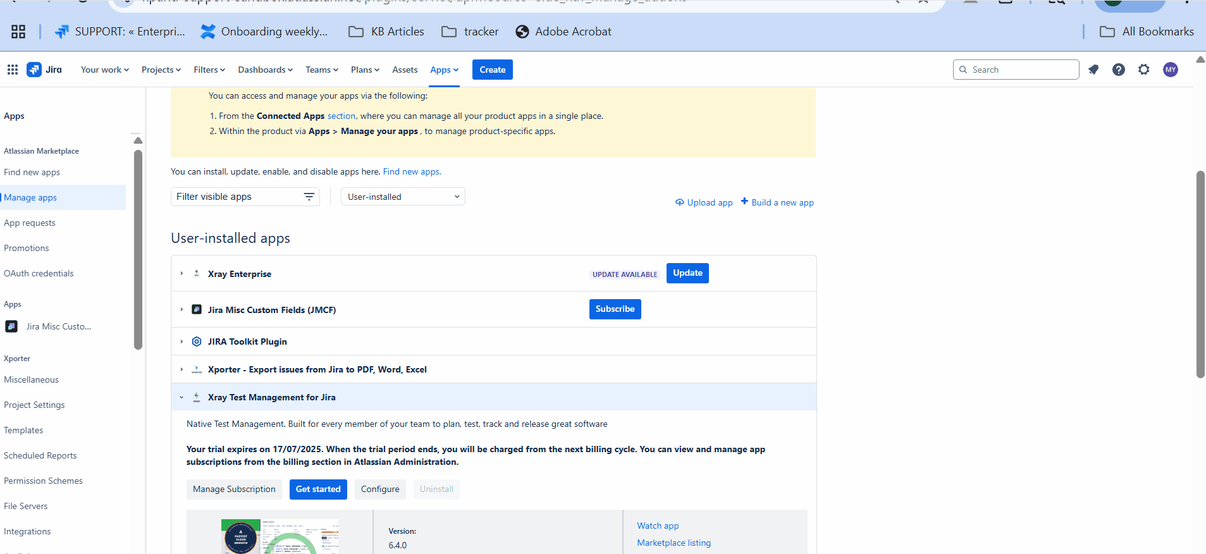Click the Watch app link
1206x554 pixels.
point(658,526)
